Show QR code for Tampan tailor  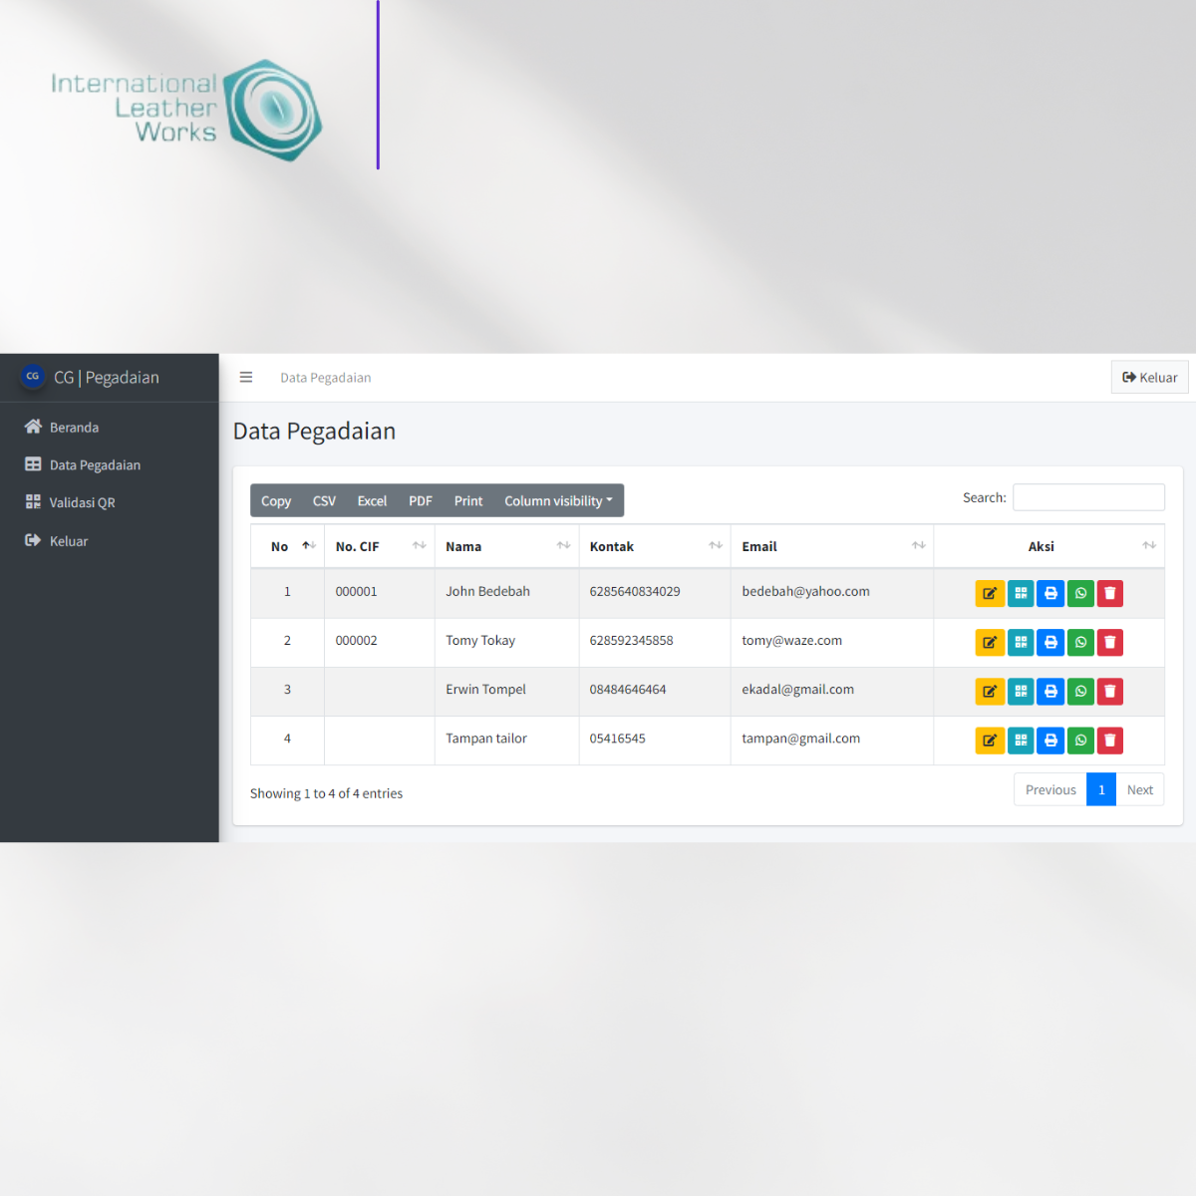point(1021,741)
